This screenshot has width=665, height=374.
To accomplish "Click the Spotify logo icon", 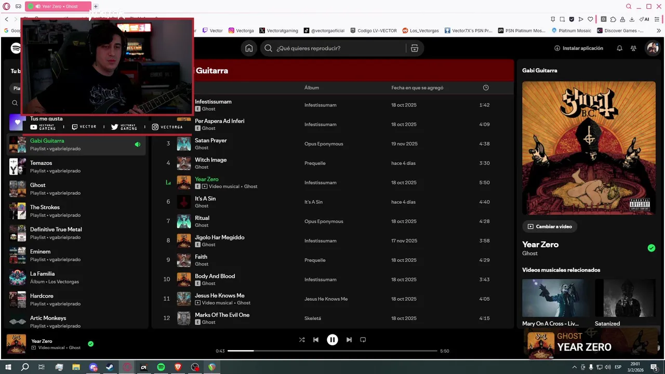I will (x=16, y=48).
